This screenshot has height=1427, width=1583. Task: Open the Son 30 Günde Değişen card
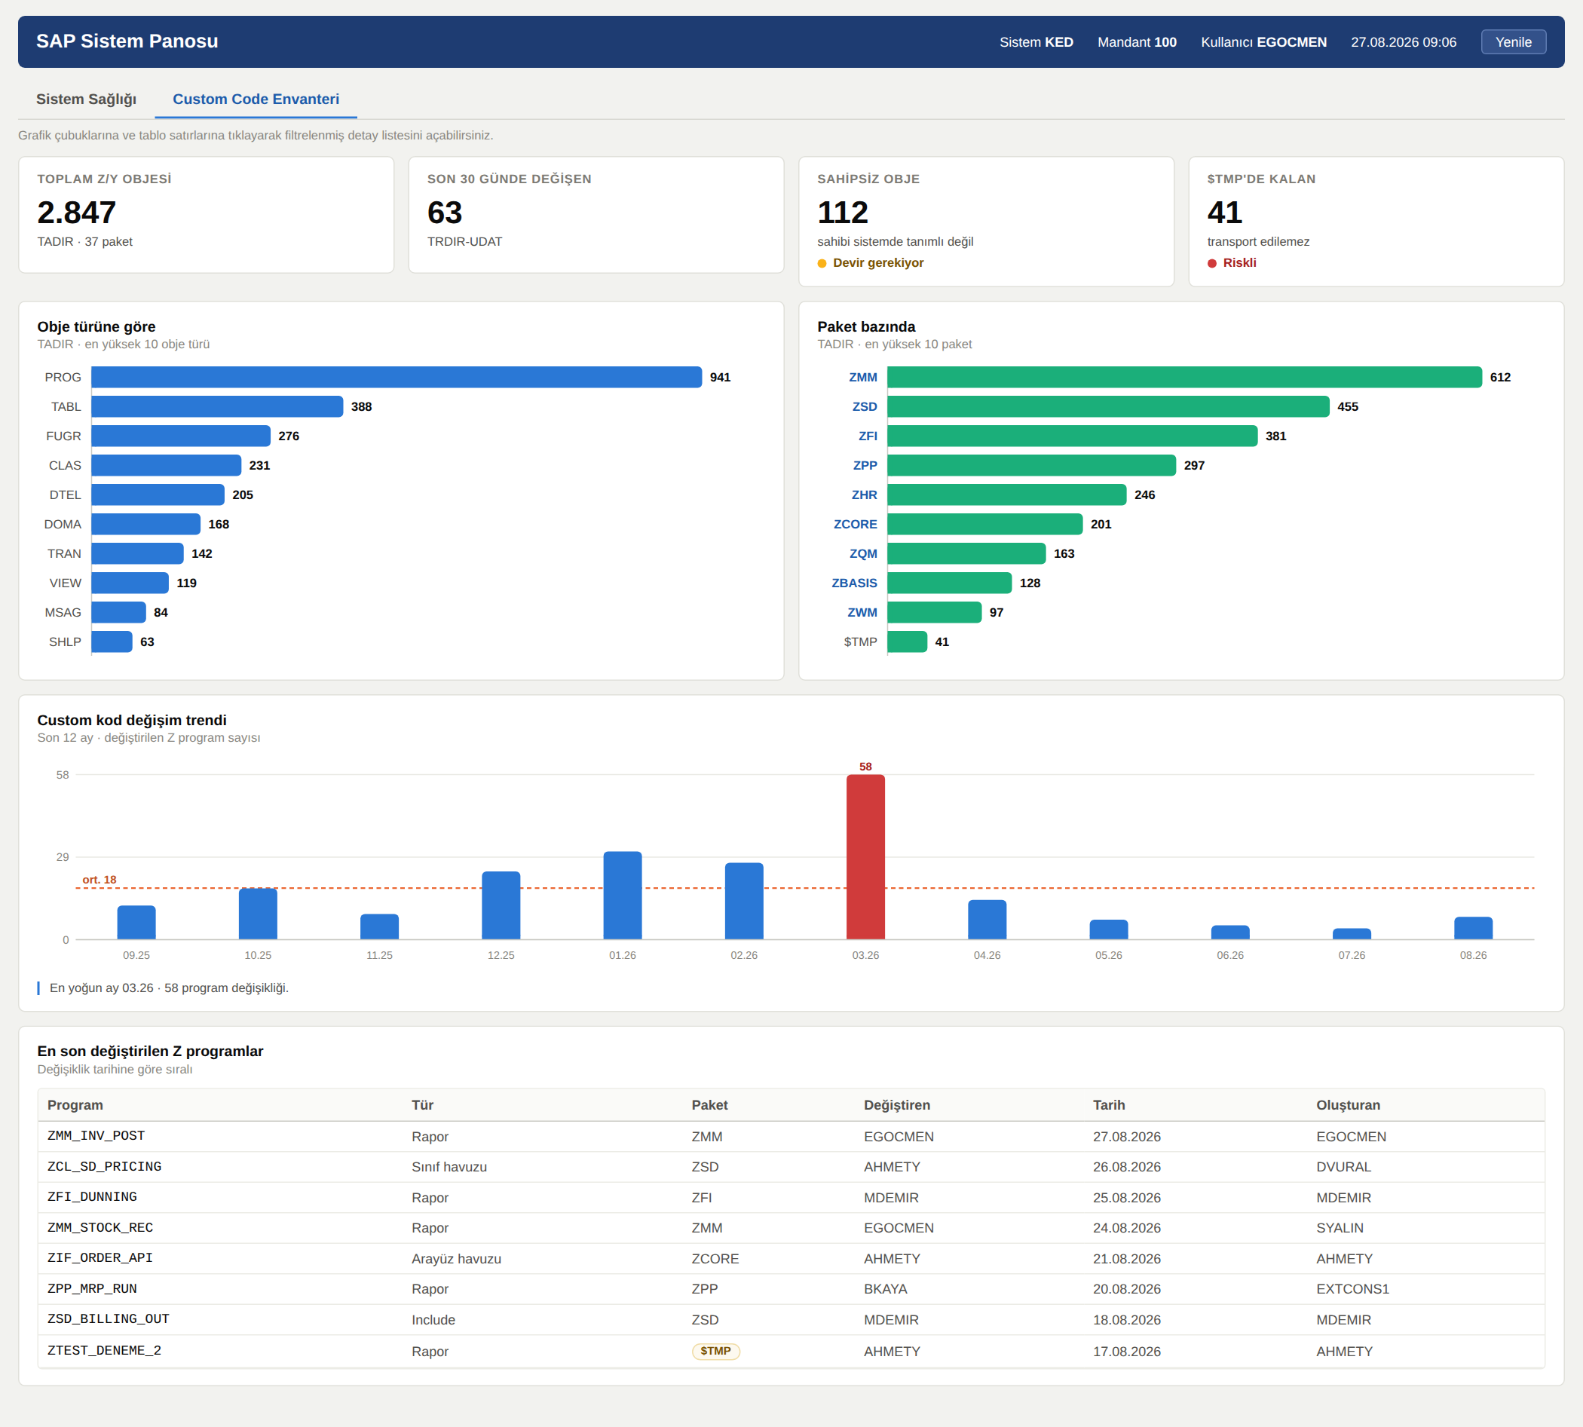596,215
